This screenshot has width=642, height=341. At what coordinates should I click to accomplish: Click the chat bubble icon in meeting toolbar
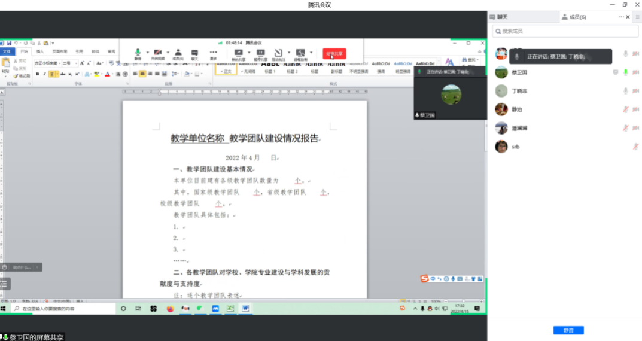click(x=194, y=53)
